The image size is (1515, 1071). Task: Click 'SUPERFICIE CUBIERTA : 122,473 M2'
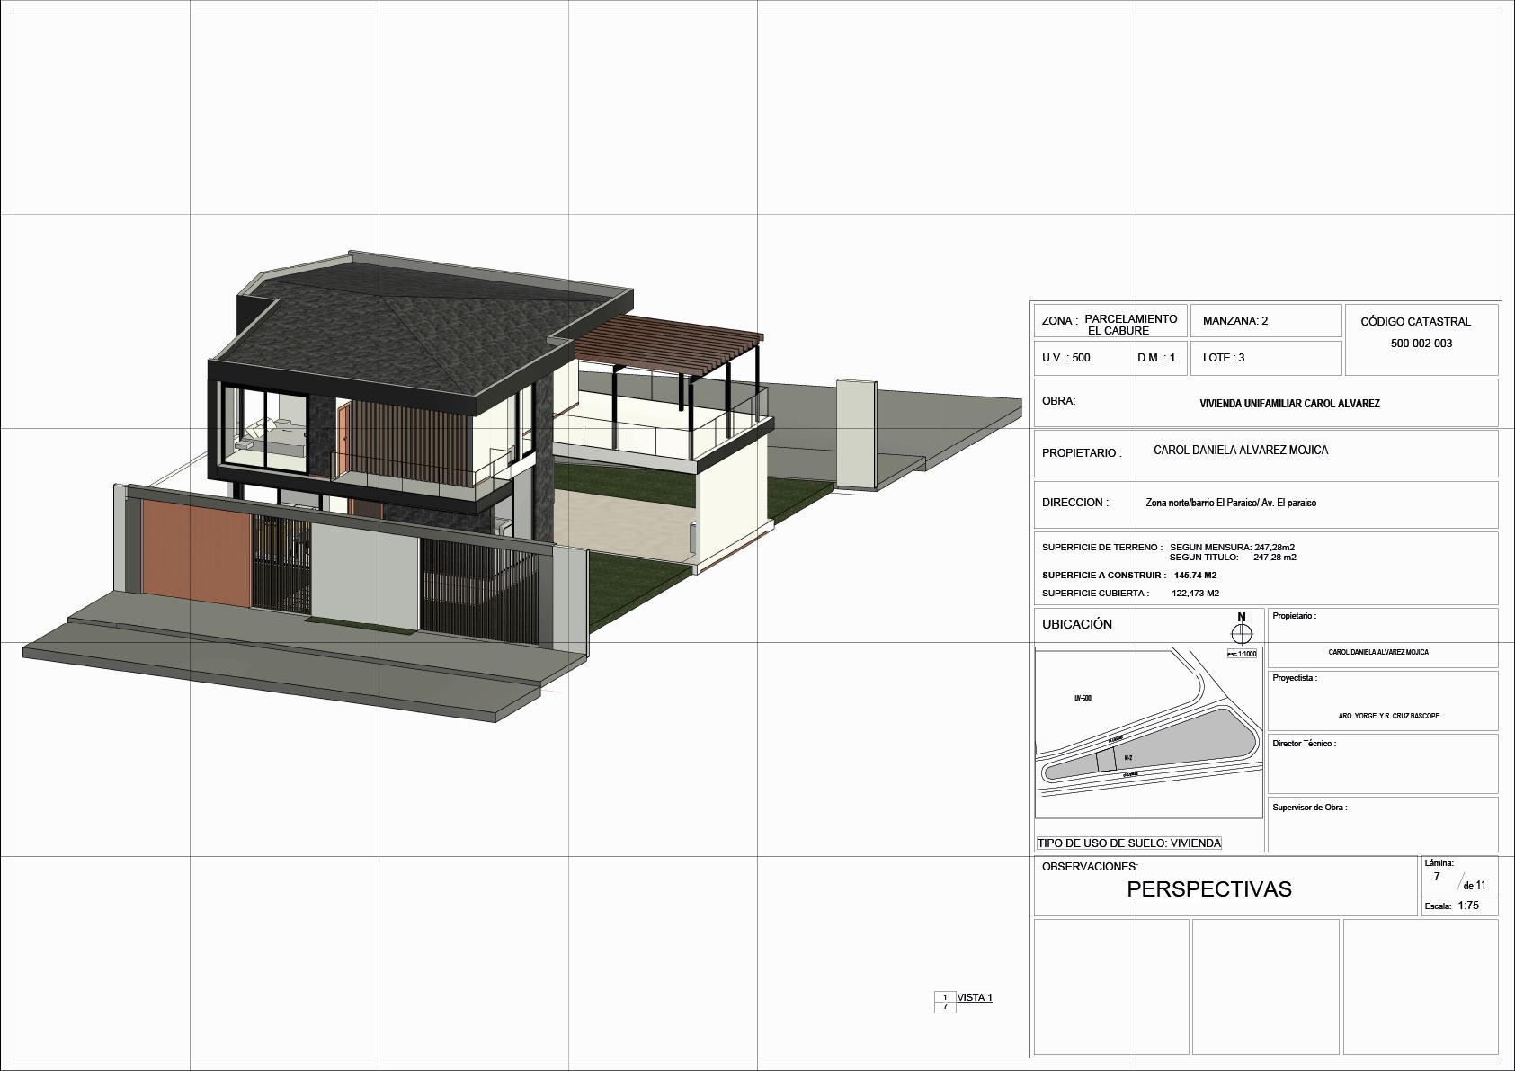pyautogui.click(x=1130, y=594)
